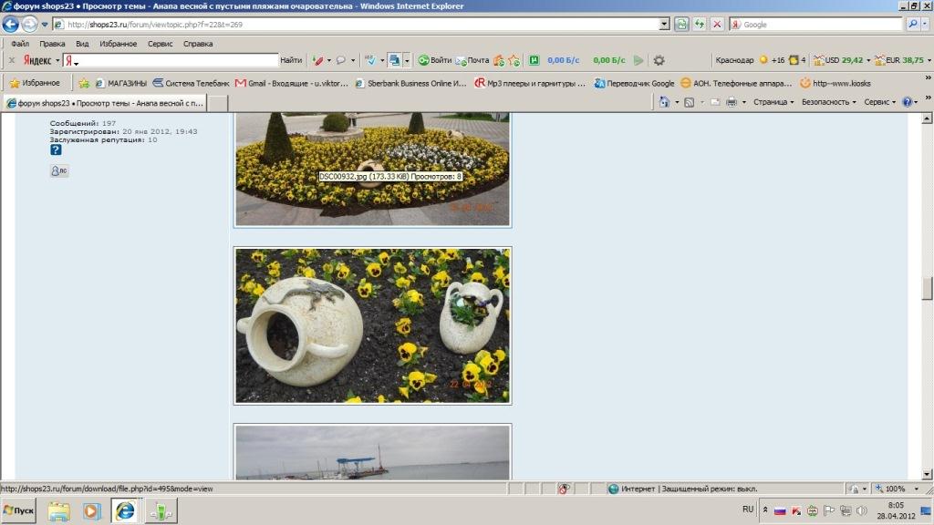The image size is (934, 525).
Task: Open the МАГАЗИНЫ favorites link
Action: tap(121, 83)
